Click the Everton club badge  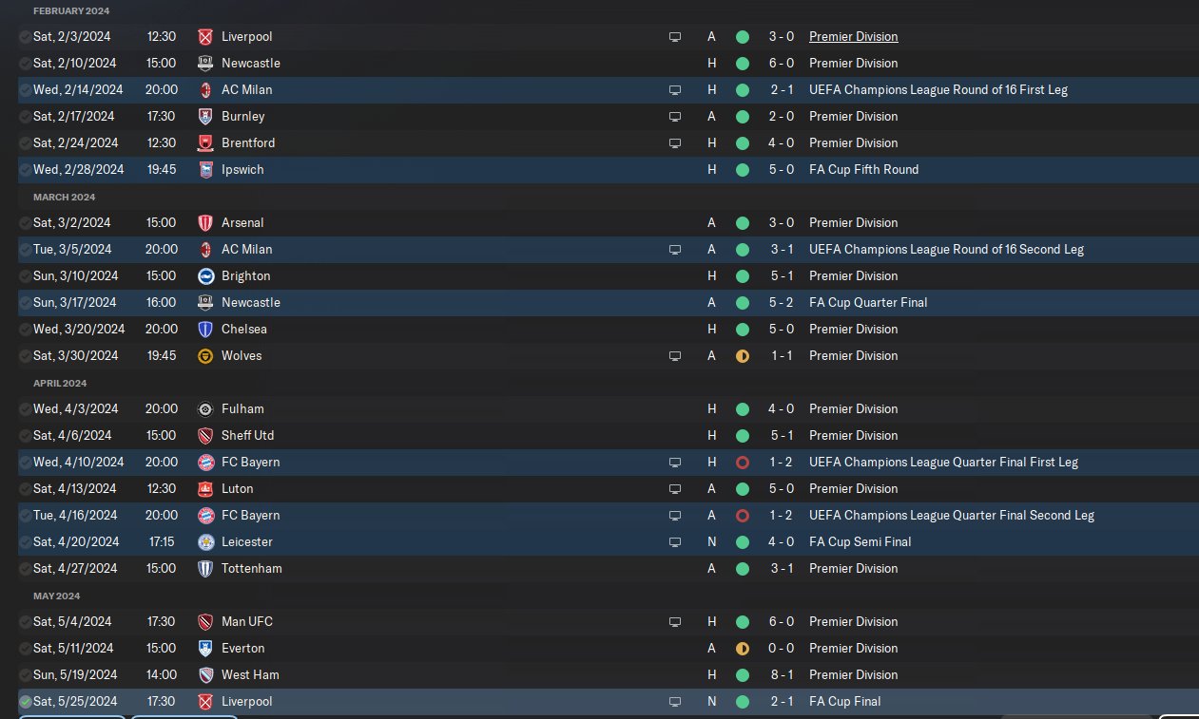204,649
